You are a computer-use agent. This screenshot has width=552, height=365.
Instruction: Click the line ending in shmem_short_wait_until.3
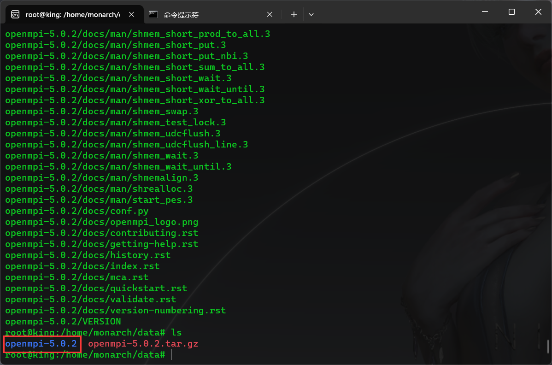[135, 89]
